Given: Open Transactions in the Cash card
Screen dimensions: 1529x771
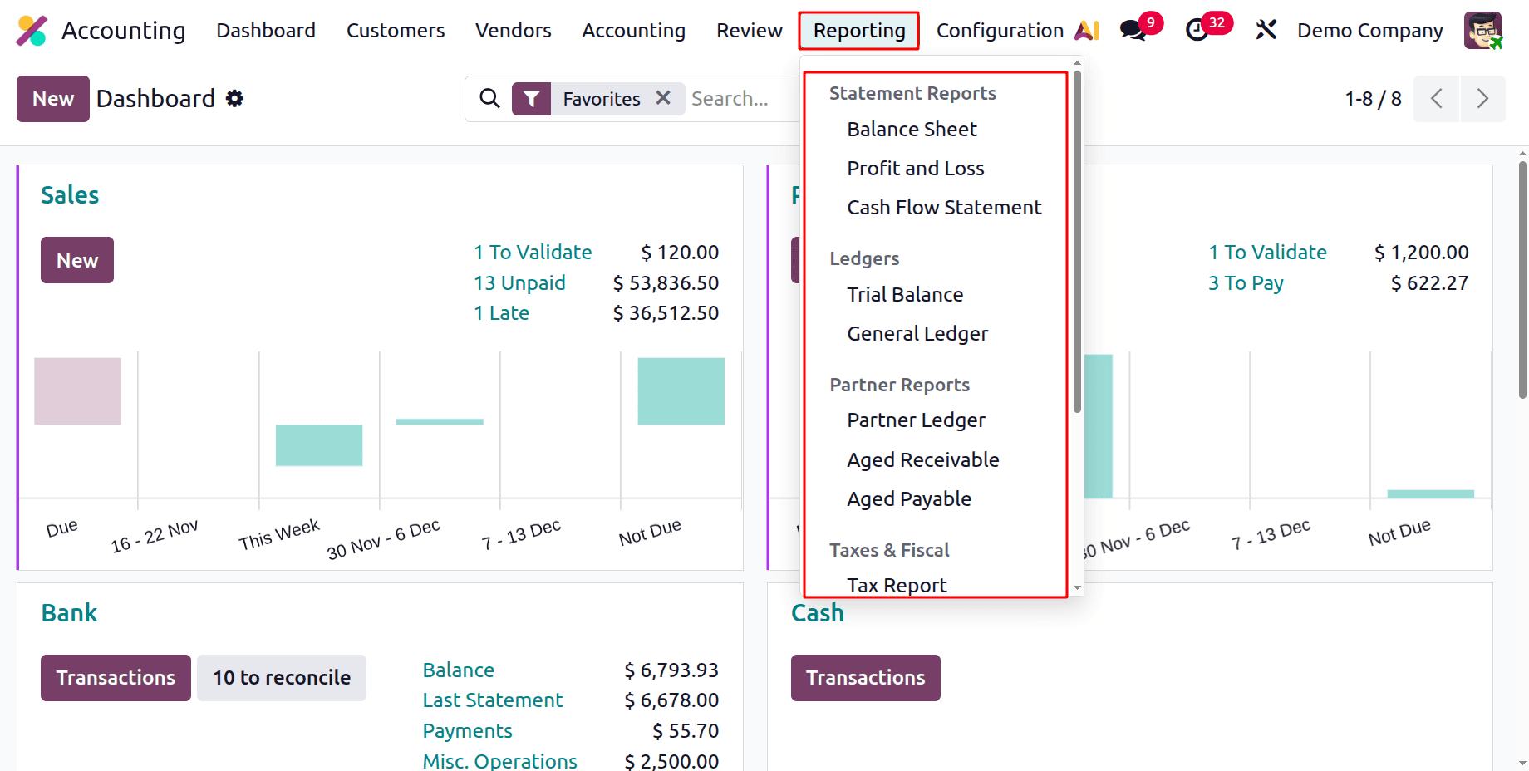Looking at the screenshot, I should click(x=866, y=678).
